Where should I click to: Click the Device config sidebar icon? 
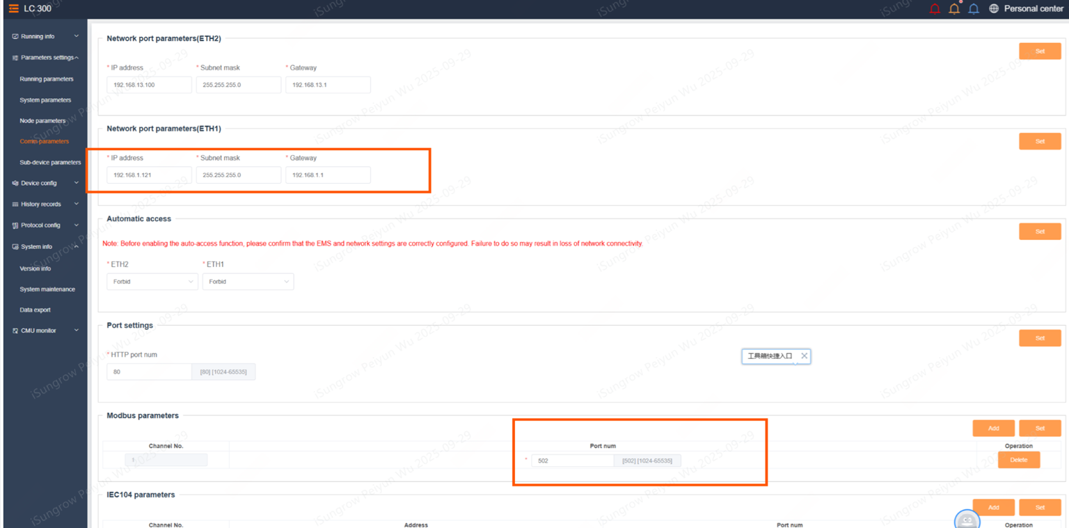(x=15, y=184)
